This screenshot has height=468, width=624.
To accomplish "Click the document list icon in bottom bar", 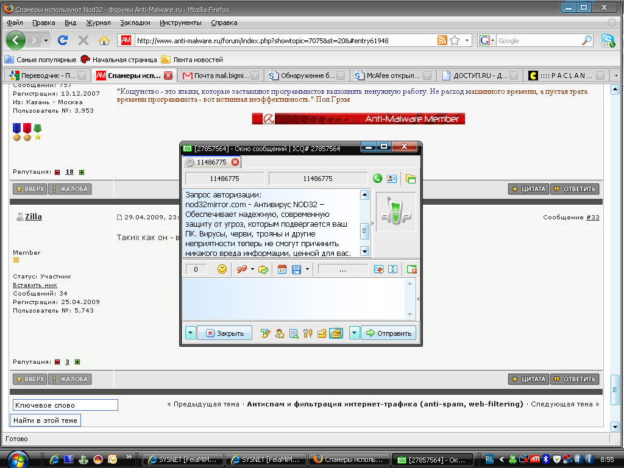I will 294,333.
